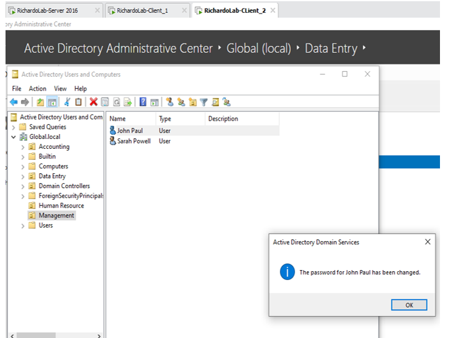This screenshot has width=459, height=338.
Task: Expand the Saved Queries node
Action: [x=13, y=127]
